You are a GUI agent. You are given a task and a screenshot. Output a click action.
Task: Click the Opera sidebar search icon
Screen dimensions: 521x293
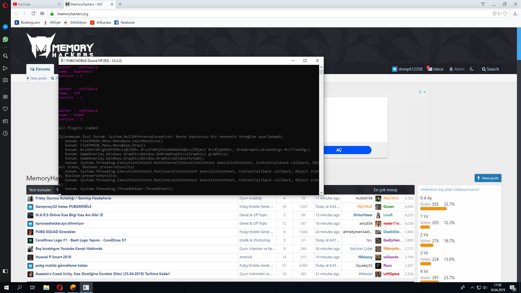(5, 56)
